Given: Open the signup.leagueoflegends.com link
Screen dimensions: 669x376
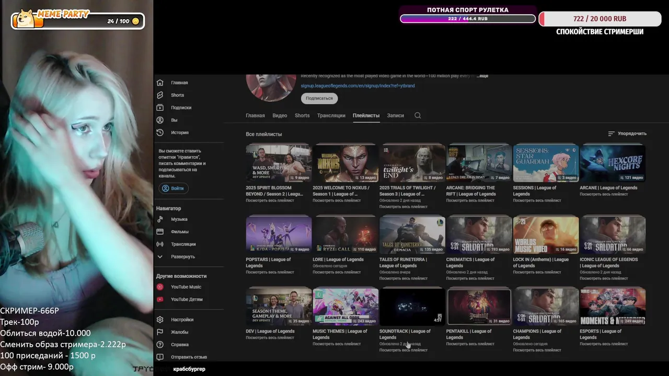Looking at the screenshot, I should point(357,86).
